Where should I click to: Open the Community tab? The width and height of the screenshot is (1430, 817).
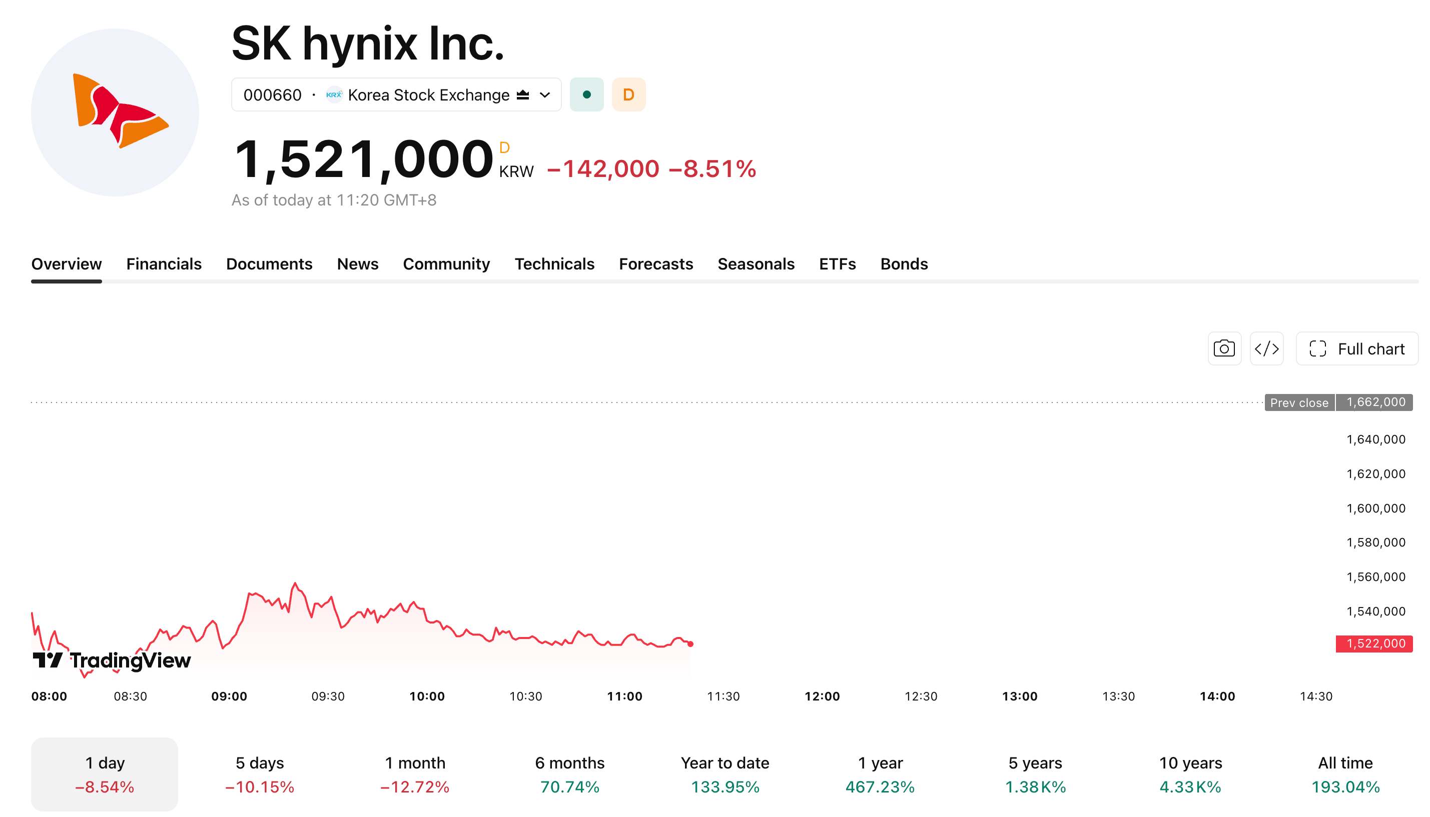[x=446, y=263]
